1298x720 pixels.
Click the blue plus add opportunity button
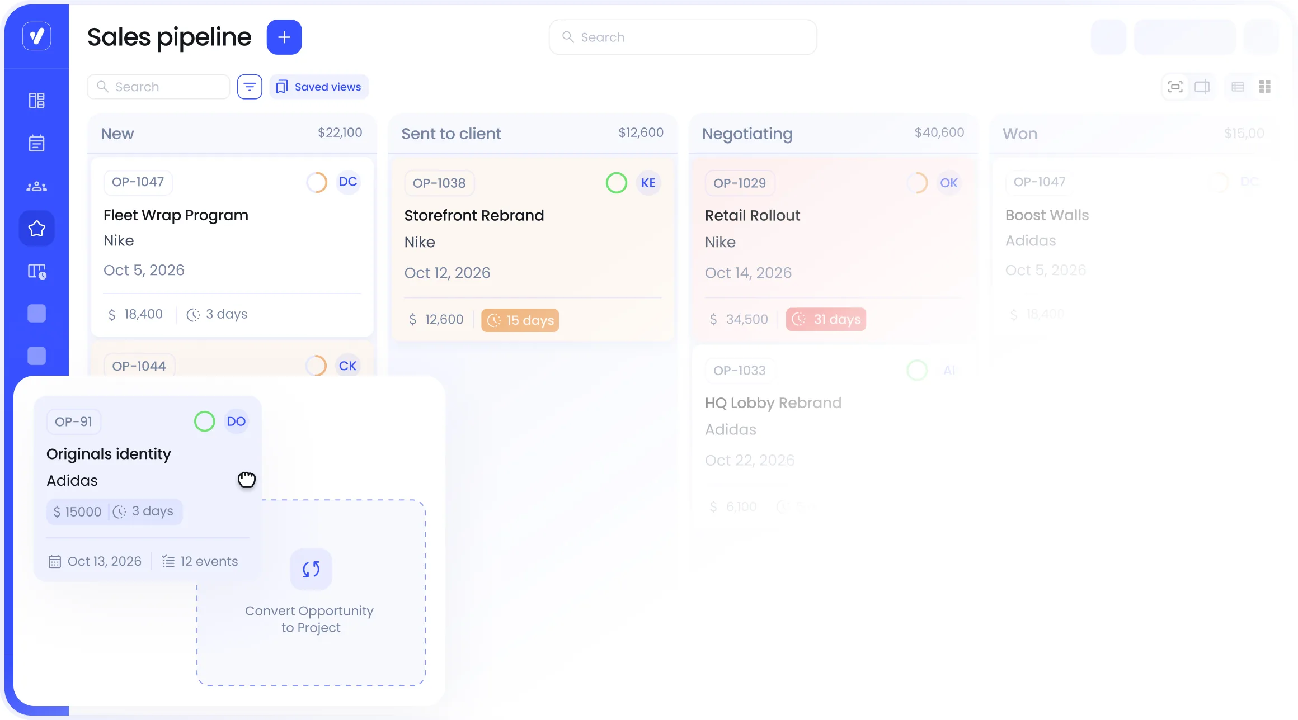click(x=284, y=37)
